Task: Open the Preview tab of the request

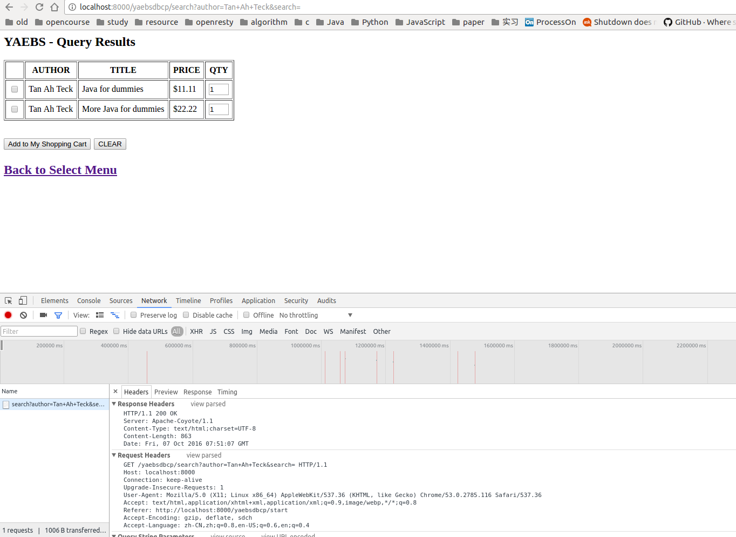Action: point(166,392)
